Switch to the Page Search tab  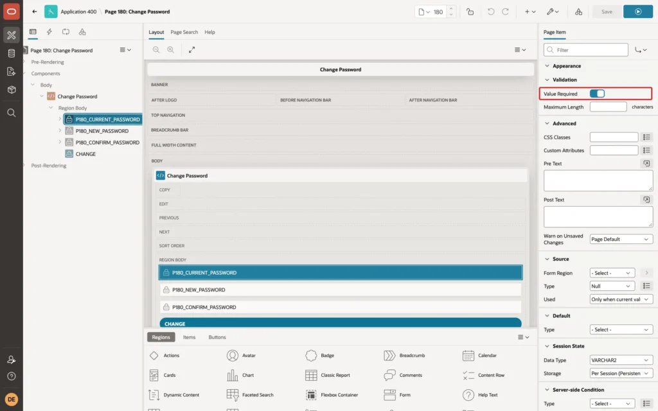pos(184,32)
